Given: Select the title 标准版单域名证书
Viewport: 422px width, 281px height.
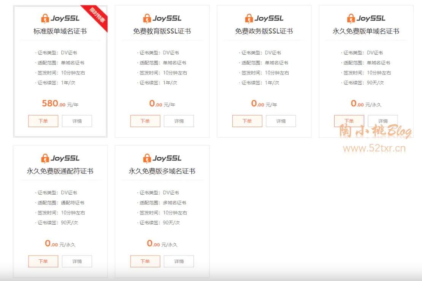Looking at the screenshot, I should [60, 31].
